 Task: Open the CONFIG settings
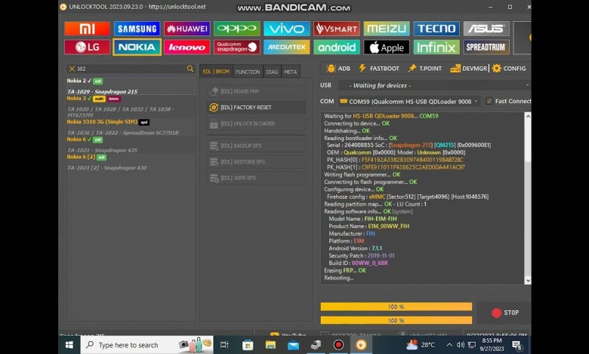point(509,69)
